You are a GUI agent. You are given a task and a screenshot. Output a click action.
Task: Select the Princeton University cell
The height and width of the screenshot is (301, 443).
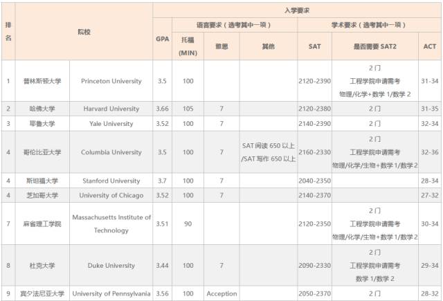[x=111, y=81]
